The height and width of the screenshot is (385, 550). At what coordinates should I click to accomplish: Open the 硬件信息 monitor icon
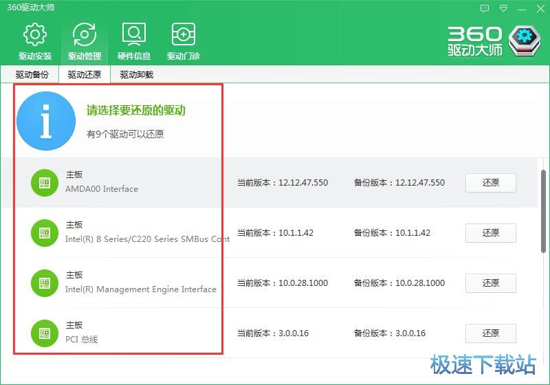tap(133, 34)
